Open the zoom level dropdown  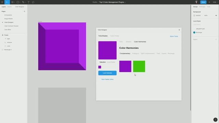click(x=215, y=2)
